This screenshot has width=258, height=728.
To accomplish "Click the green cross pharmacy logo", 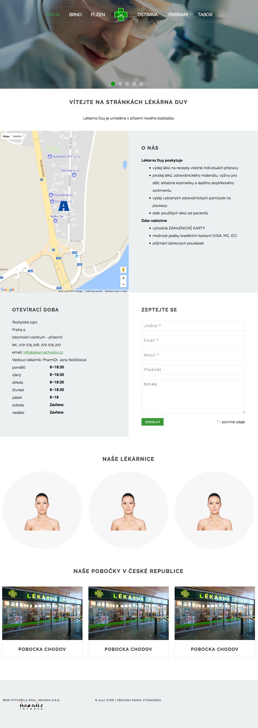I will 121,14.
